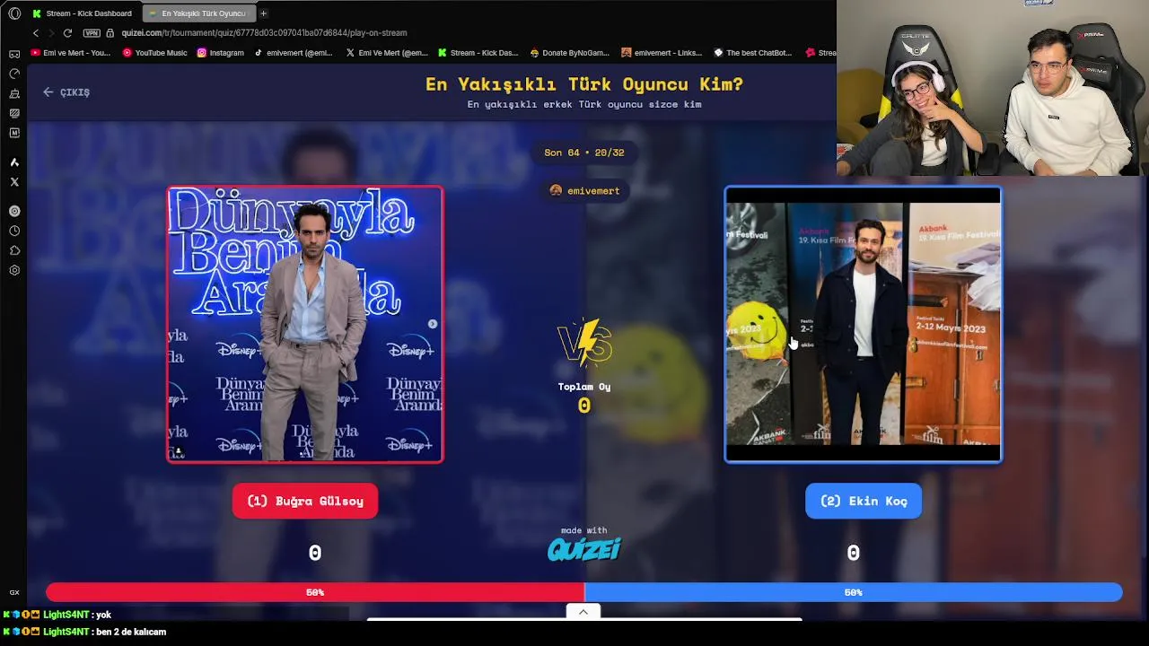Open a new browser tab
Image resolution: width=1149 pixels, height=646 pixels.
(263, 13)
